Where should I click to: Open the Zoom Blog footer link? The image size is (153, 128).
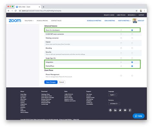[23, 94]
